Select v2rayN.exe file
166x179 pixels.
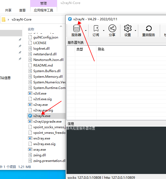coord(42,116)
